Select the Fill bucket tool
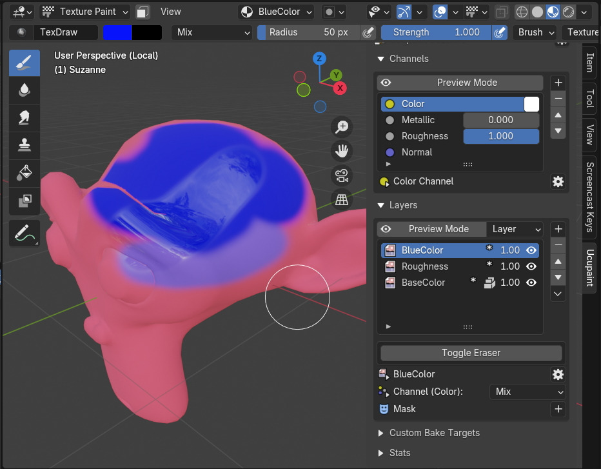Screen dimensions: 601x469 pyautogui.click(x=24, y=173)
